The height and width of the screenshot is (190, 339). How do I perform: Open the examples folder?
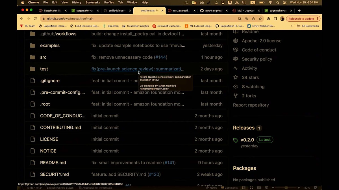(50, 45)
